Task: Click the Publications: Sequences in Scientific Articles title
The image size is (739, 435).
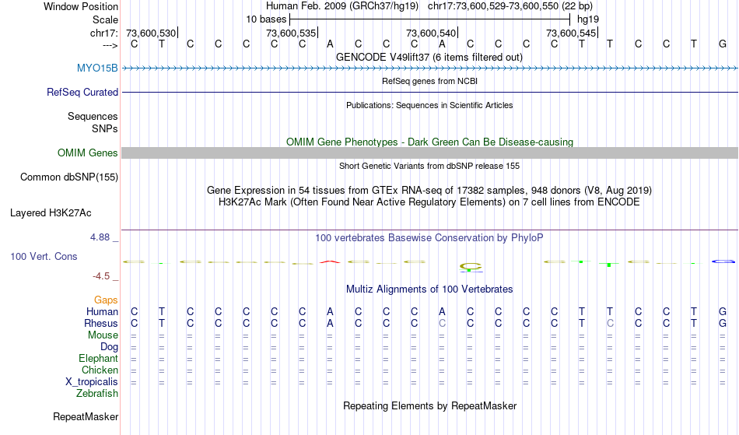Action: click(x=429, y=105)
